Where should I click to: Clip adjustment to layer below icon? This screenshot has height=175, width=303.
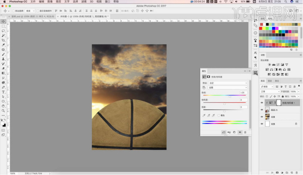[224, 132]
